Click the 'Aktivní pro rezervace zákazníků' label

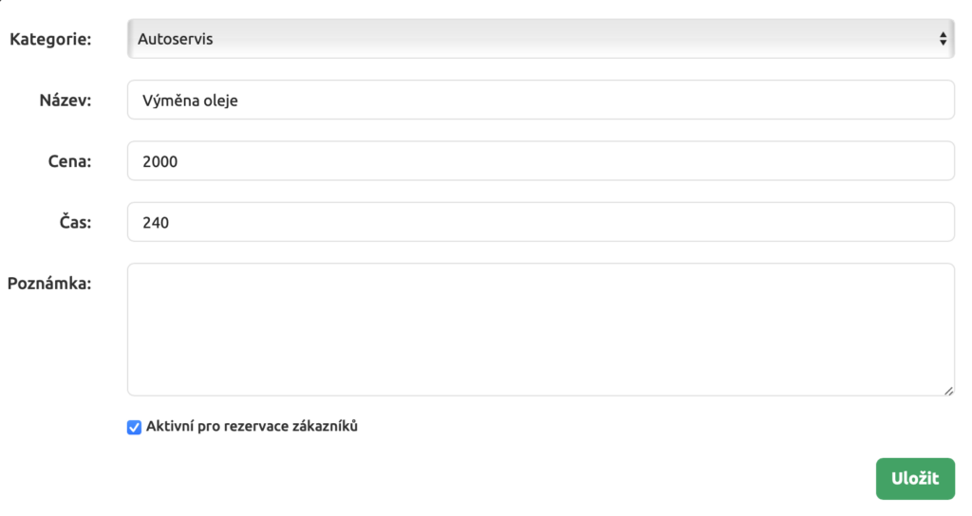click(x=252, y=427)
